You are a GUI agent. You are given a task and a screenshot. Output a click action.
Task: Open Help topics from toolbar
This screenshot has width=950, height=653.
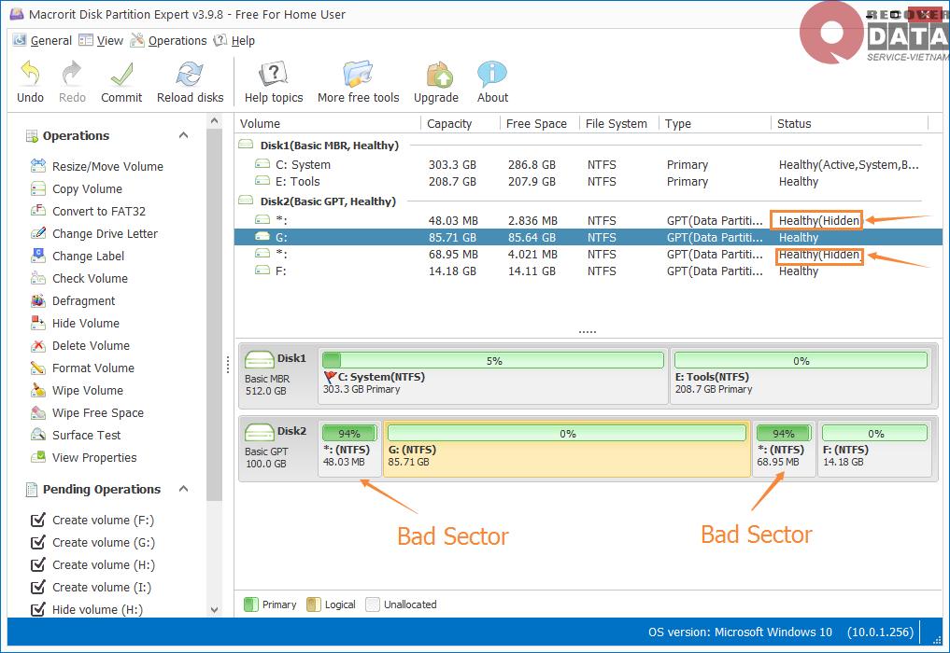(x=274, y=74)
